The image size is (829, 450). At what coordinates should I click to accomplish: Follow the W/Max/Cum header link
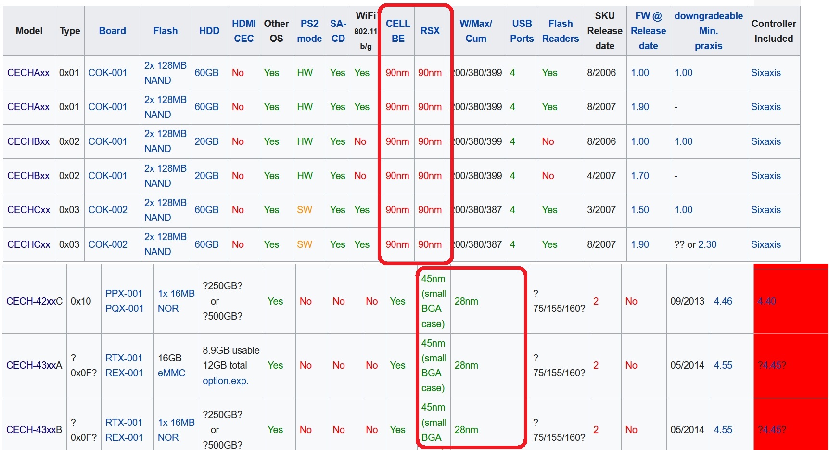click(475, 31)
